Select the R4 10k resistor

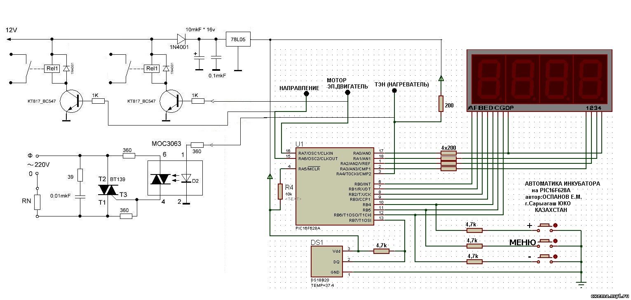point(280,191)
